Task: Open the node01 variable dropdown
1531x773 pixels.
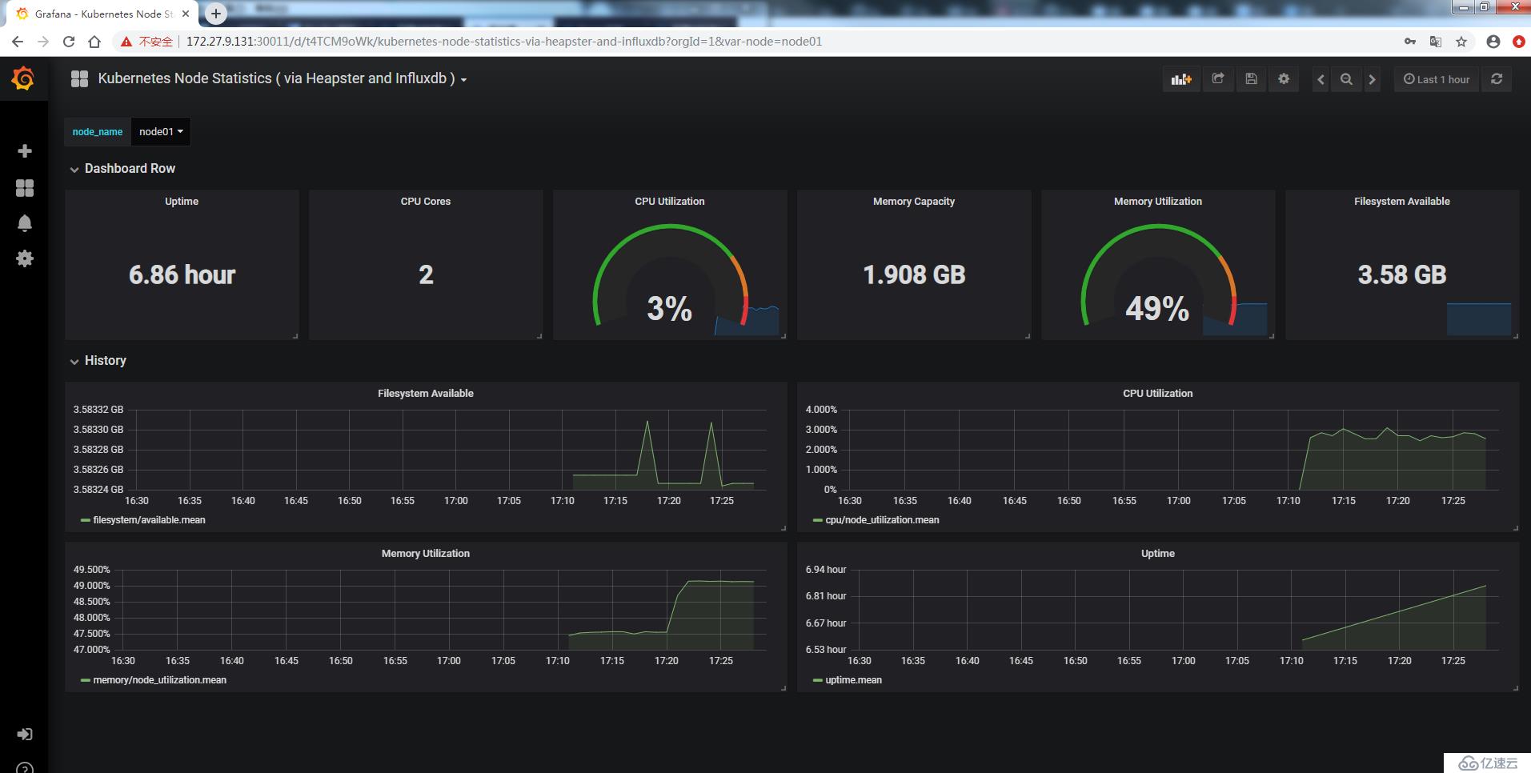Action: click(x=161, y=132)
